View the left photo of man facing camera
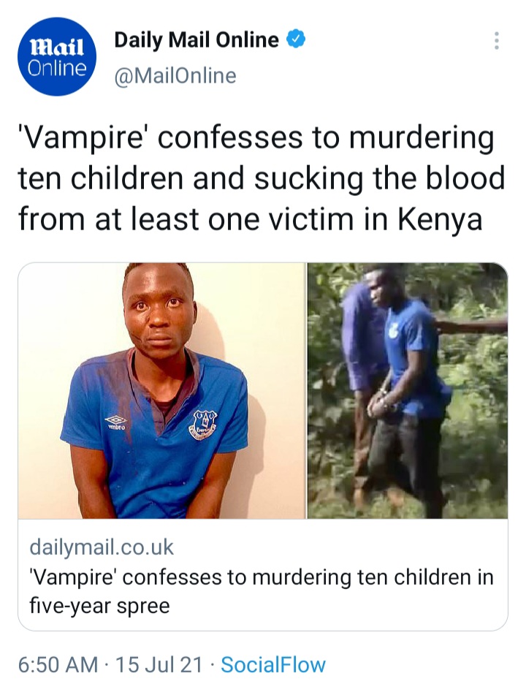526x687 pixels. click(161, 390)
